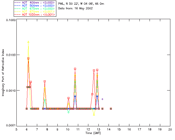Screen dimensions: 175x140
Task: Click the 0.1000 y-axis label
Action: (x=11, y=20)
